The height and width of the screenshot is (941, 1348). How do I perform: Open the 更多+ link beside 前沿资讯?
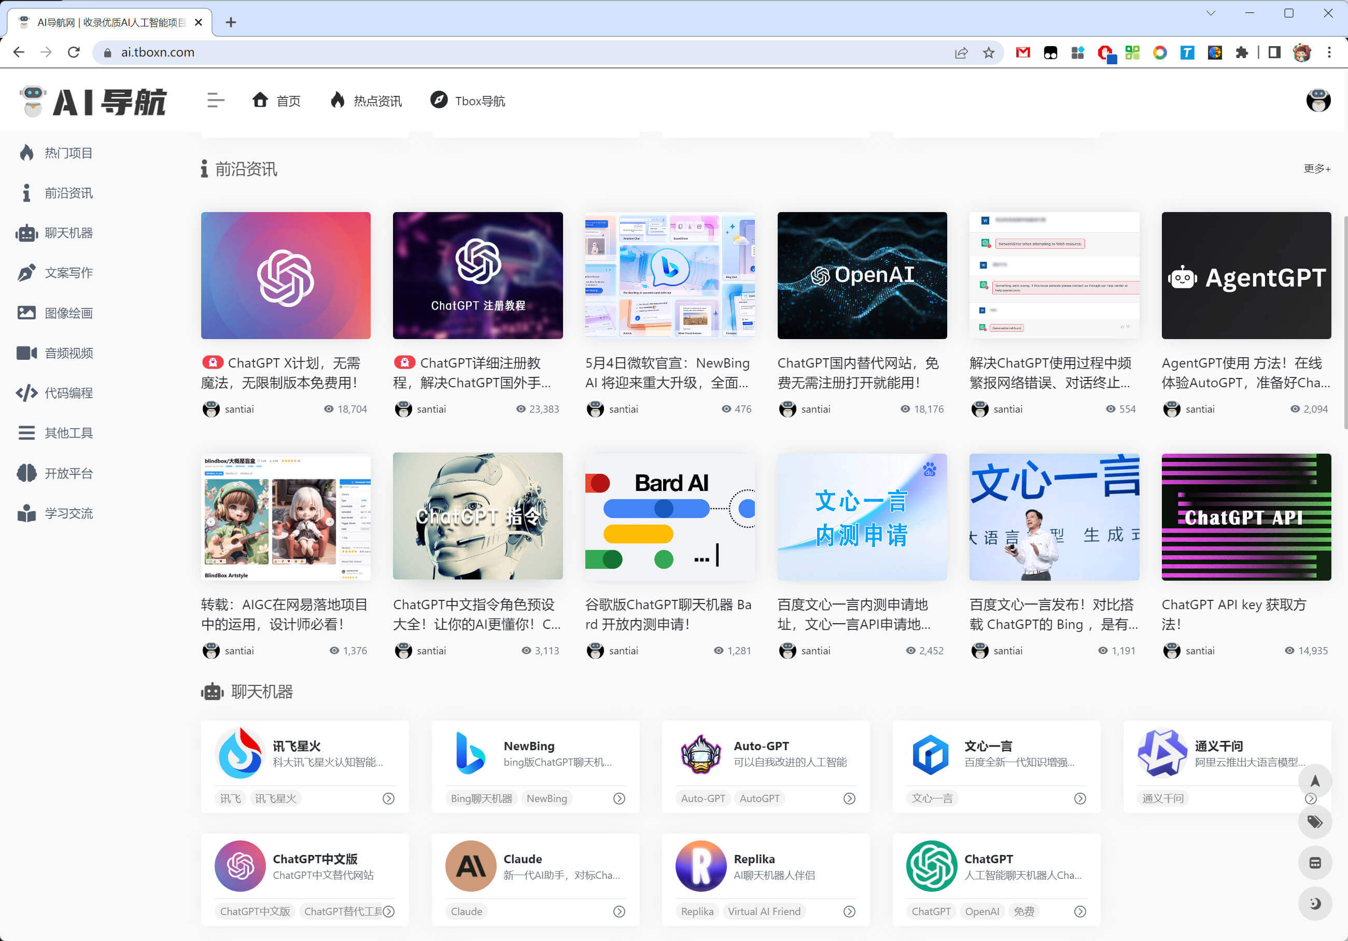tap(1316, 168)
